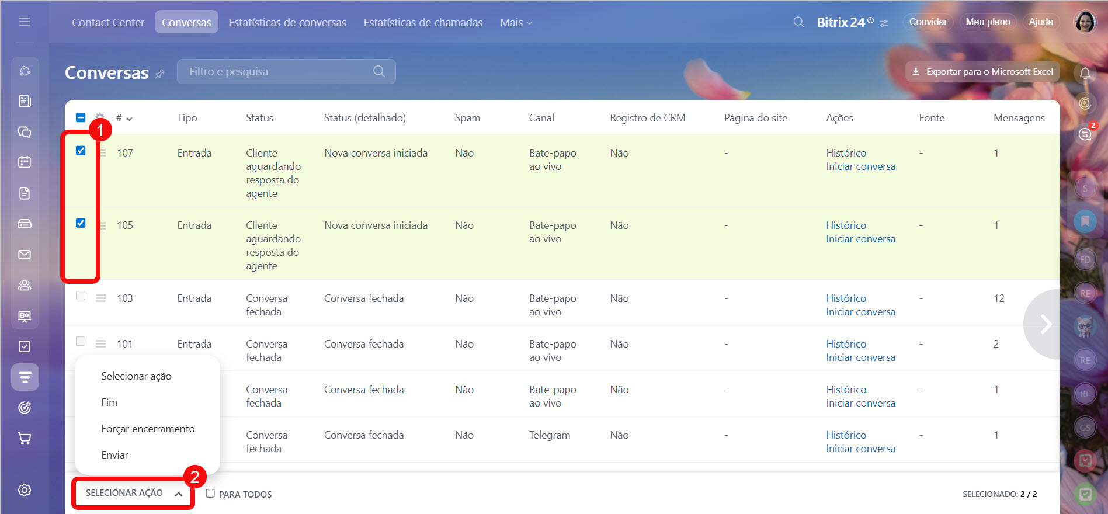The image size is (1108, 514).
Task: Open the notifications bell
Action: click(x=1085, y=73)
